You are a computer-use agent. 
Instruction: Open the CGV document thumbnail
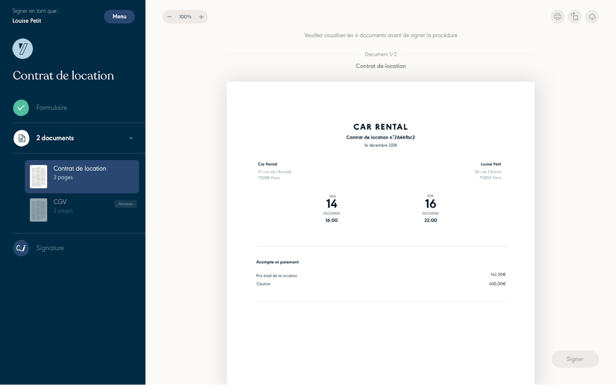pyautogui.click(x=38, y=210)
